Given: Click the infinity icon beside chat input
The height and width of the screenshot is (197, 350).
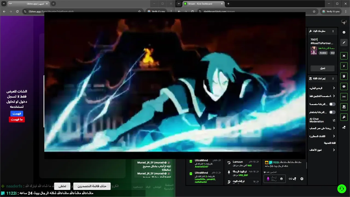Looking at the screenshot, I should click(x=290, y=179).
